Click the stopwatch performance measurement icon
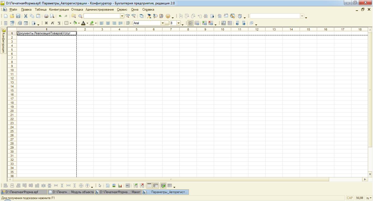Viewport: 373px width, 201px height. point(240,16)
